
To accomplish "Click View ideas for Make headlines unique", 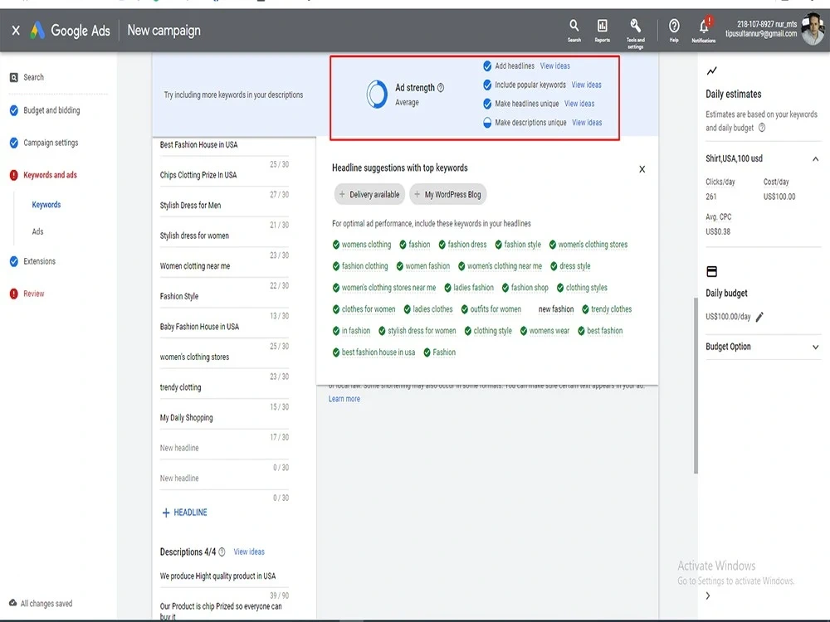I will coord(579,104).
